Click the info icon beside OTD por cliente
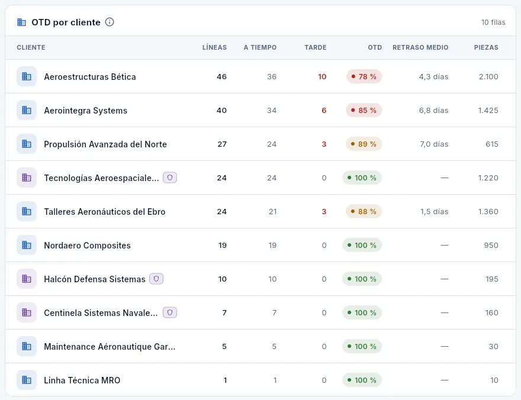This screenshot has width=521, height=400. 110,22
